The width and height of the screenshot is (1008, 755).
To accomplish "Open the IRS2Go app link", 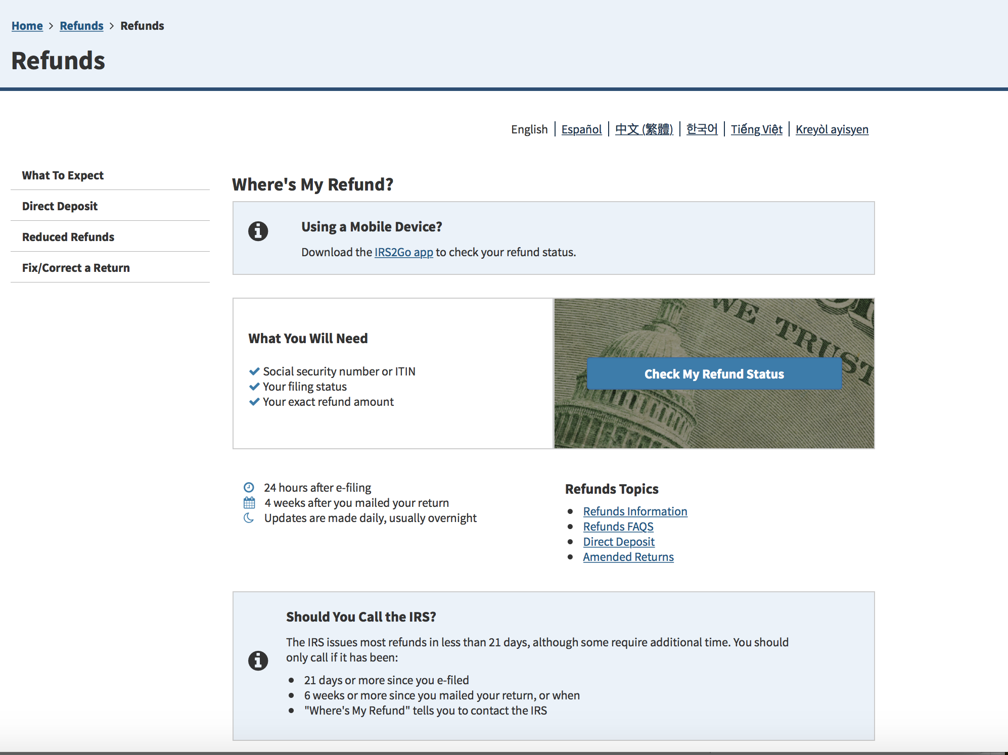I will pyautogui.click(x=403, y=252).
